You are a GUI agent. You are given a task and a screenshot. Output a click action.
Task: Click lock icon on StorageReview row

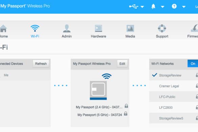tap(197, 75)
